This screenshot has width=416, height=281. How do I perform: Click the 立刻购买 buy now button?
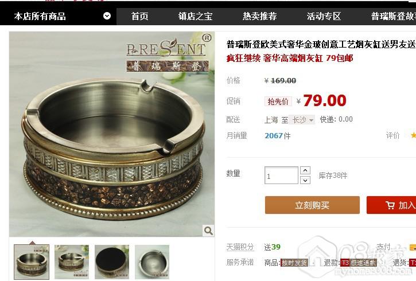tap(312, 205)
